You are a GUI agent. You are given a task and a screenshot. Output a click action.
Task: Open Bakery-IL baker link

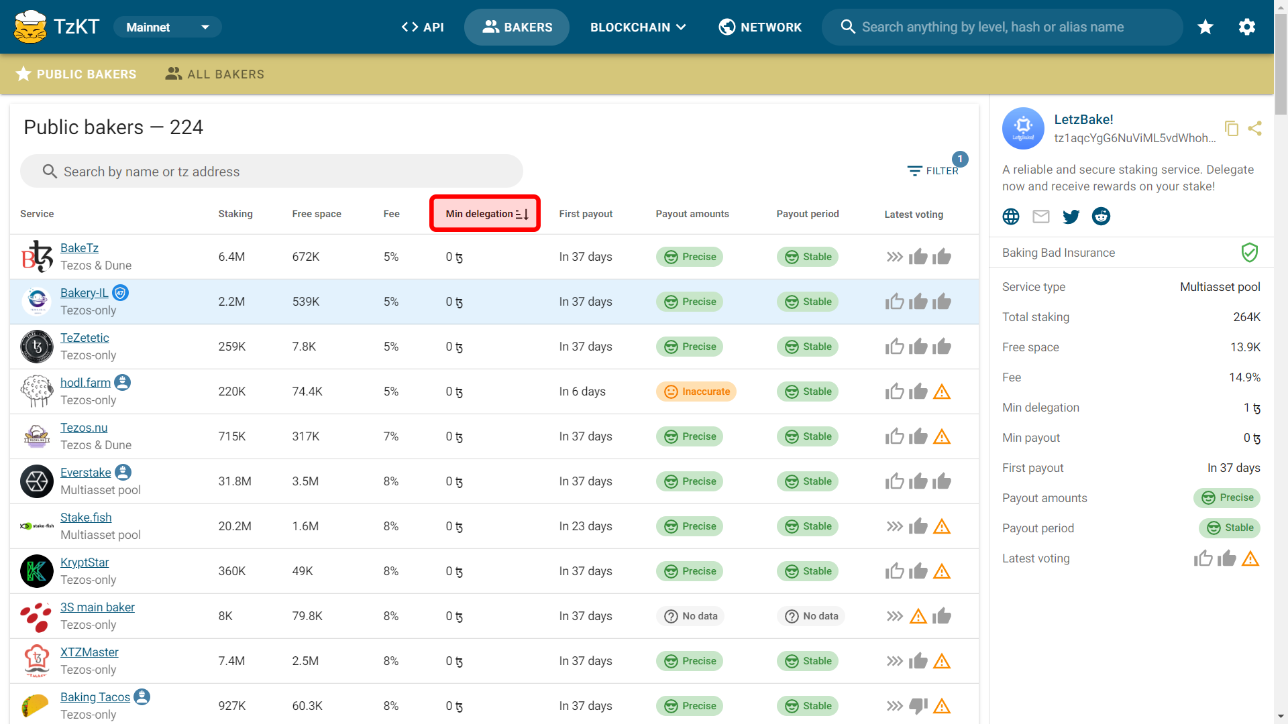[x=84, y=293]
